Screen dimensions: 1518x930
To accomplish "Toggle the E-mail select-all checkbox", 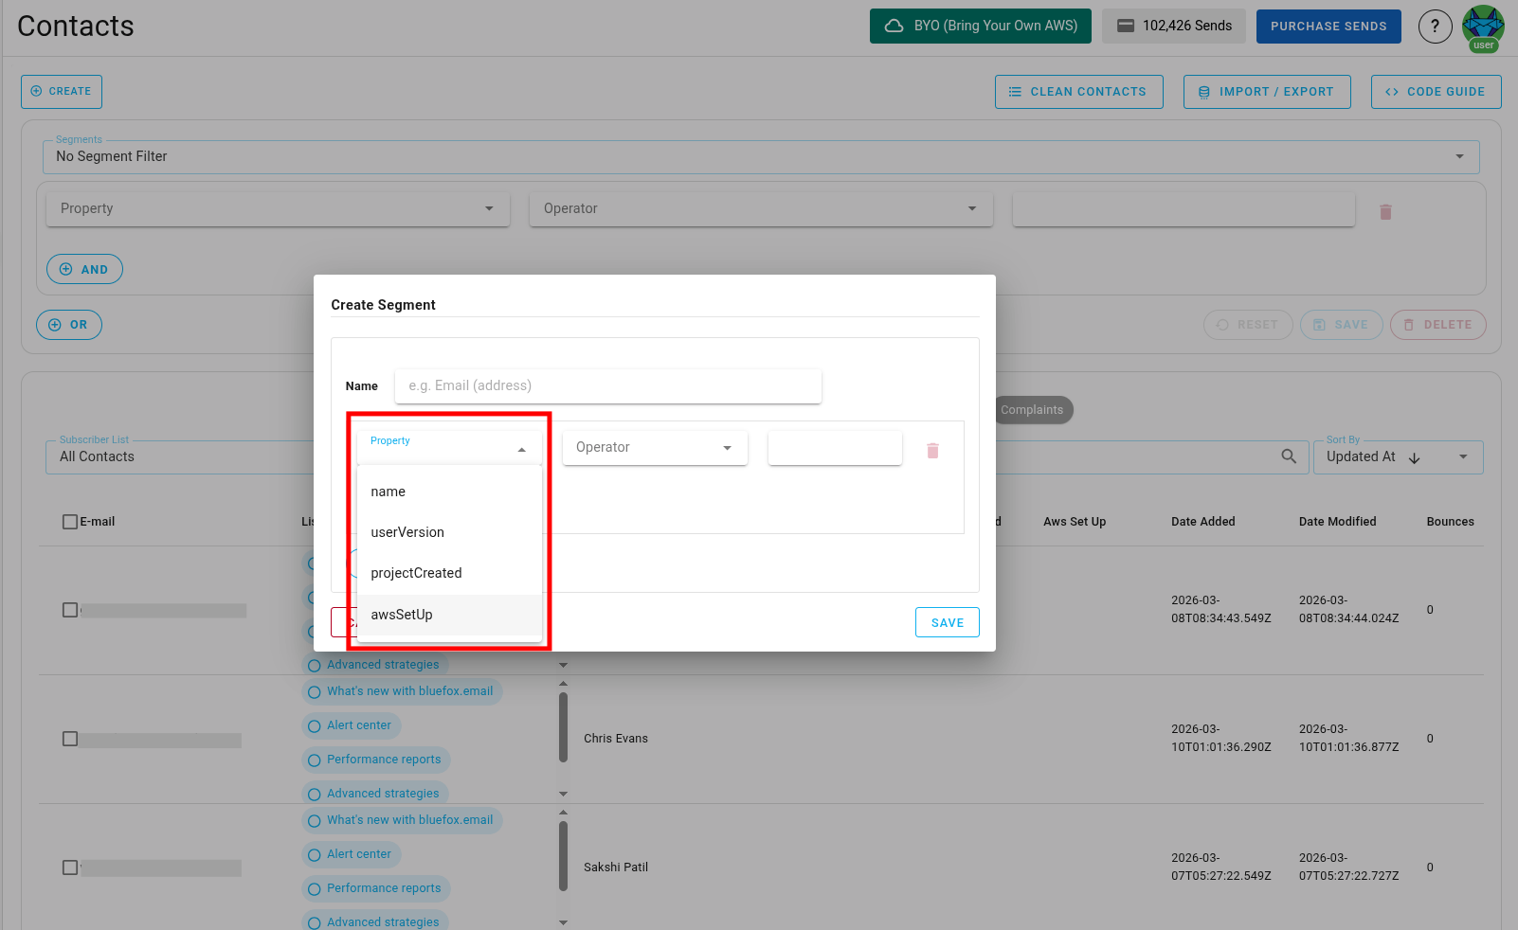I will [x=69, y=521].
